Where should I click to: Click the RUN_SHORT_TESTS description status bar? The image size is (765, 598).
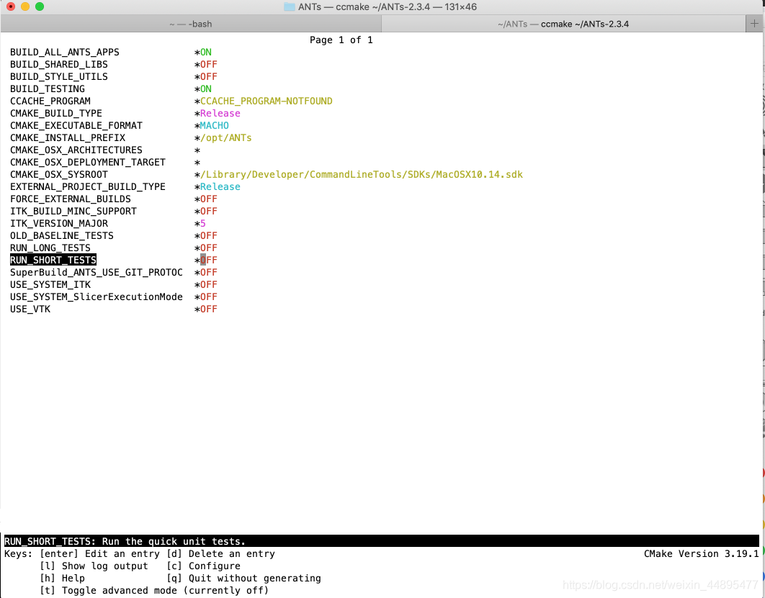pos(382,541)
